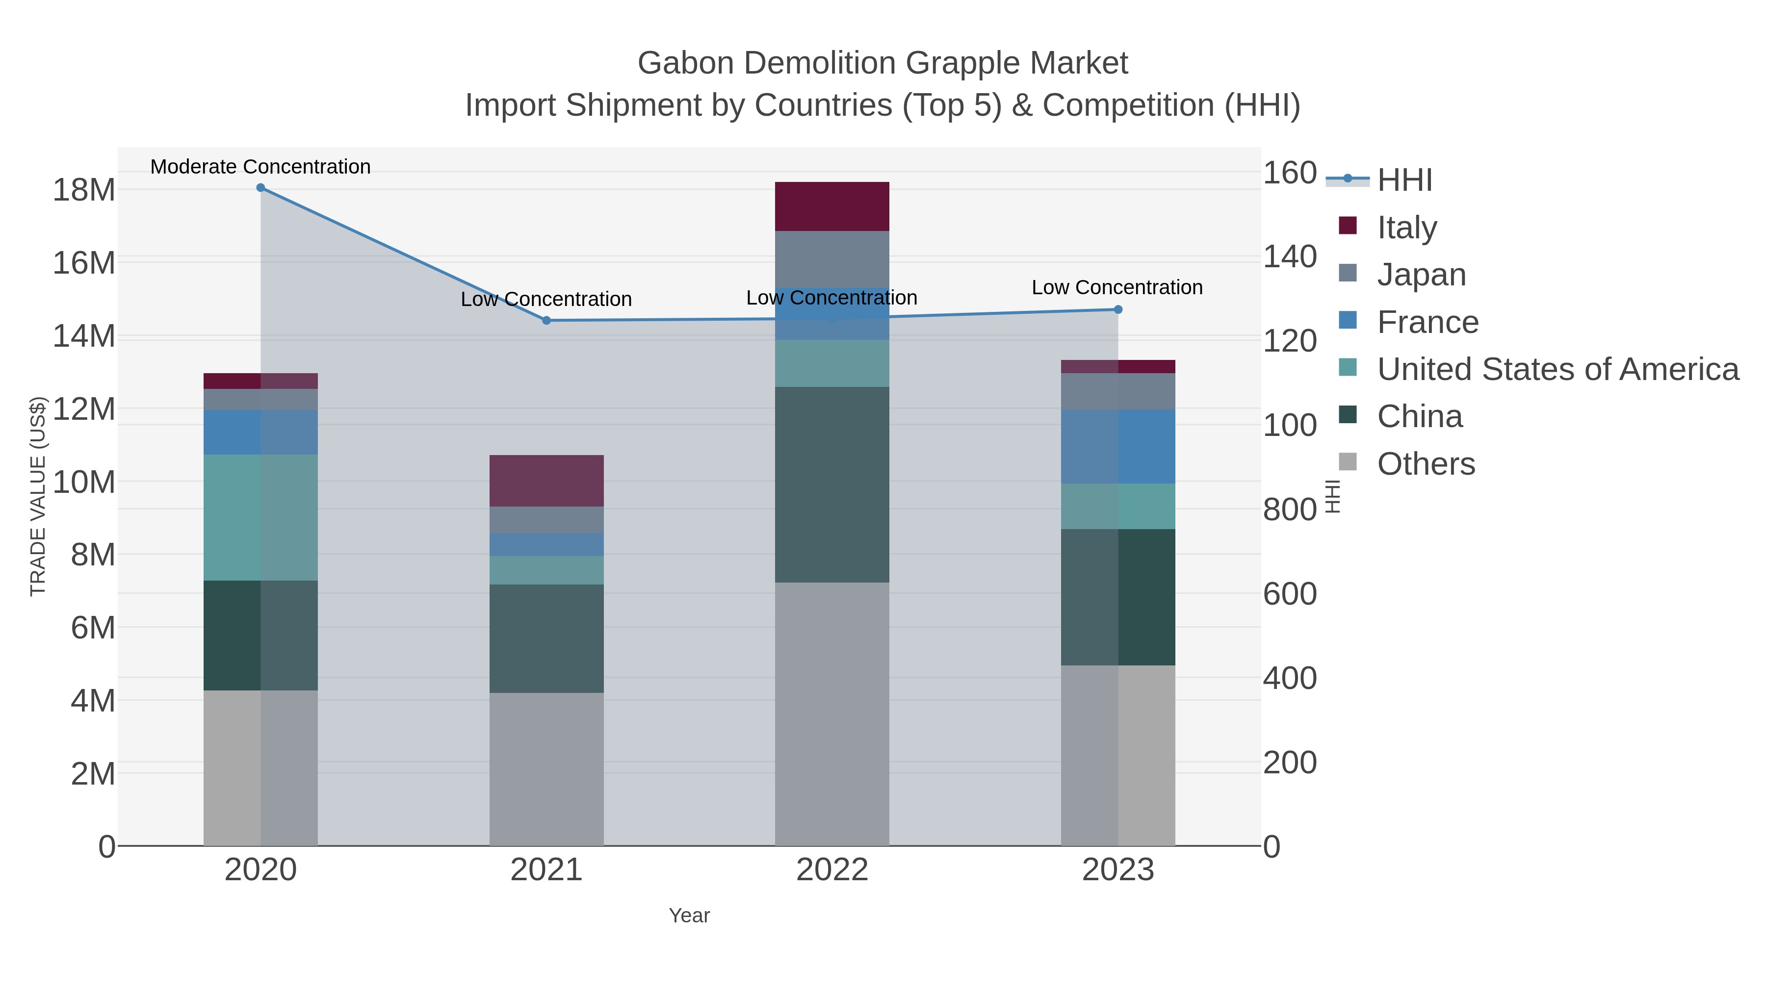The height and width of the screenshot is (993, 1766).
Task: Click the TRADE VALUE (US$) axis title
Action: coord(38,496)
